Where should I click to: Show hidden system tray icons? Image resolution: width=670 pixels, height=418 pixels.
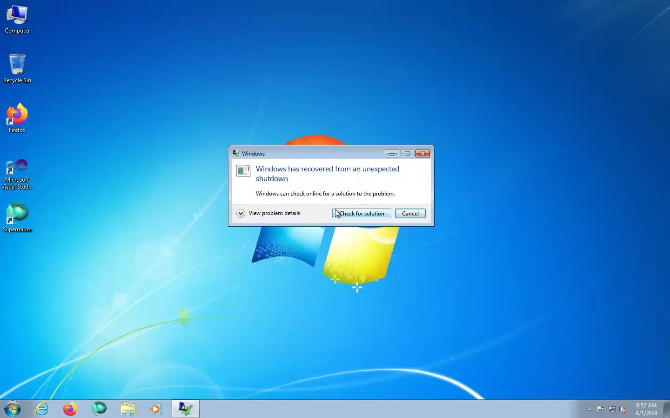[x=589, y=410]
